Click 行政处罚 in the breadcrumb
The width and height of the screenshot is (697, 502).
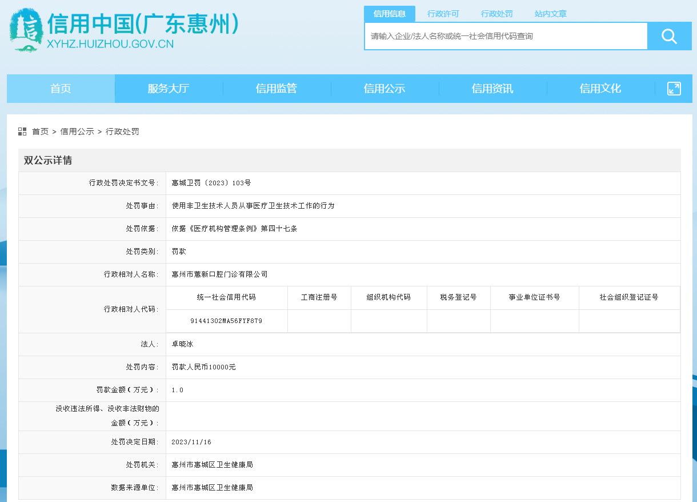tap(122, 132)
